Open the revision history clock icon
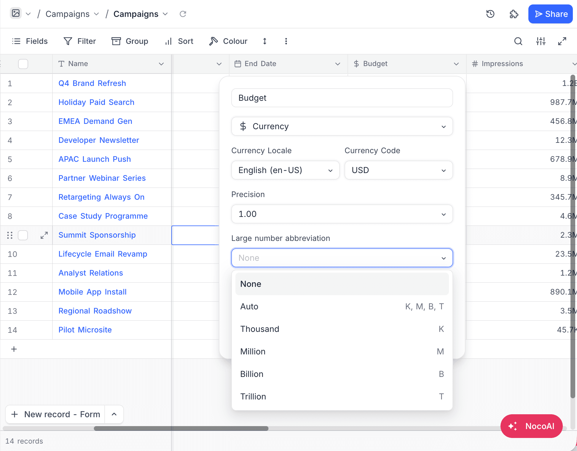Screen dimensions: 577x451 click(490, 14)
